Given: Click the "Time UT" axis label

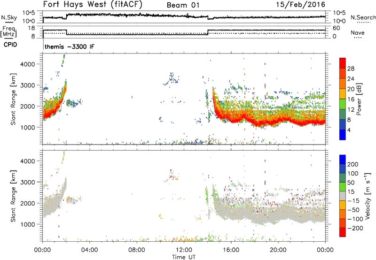Looking at the screenshot, I should point(184,257).
